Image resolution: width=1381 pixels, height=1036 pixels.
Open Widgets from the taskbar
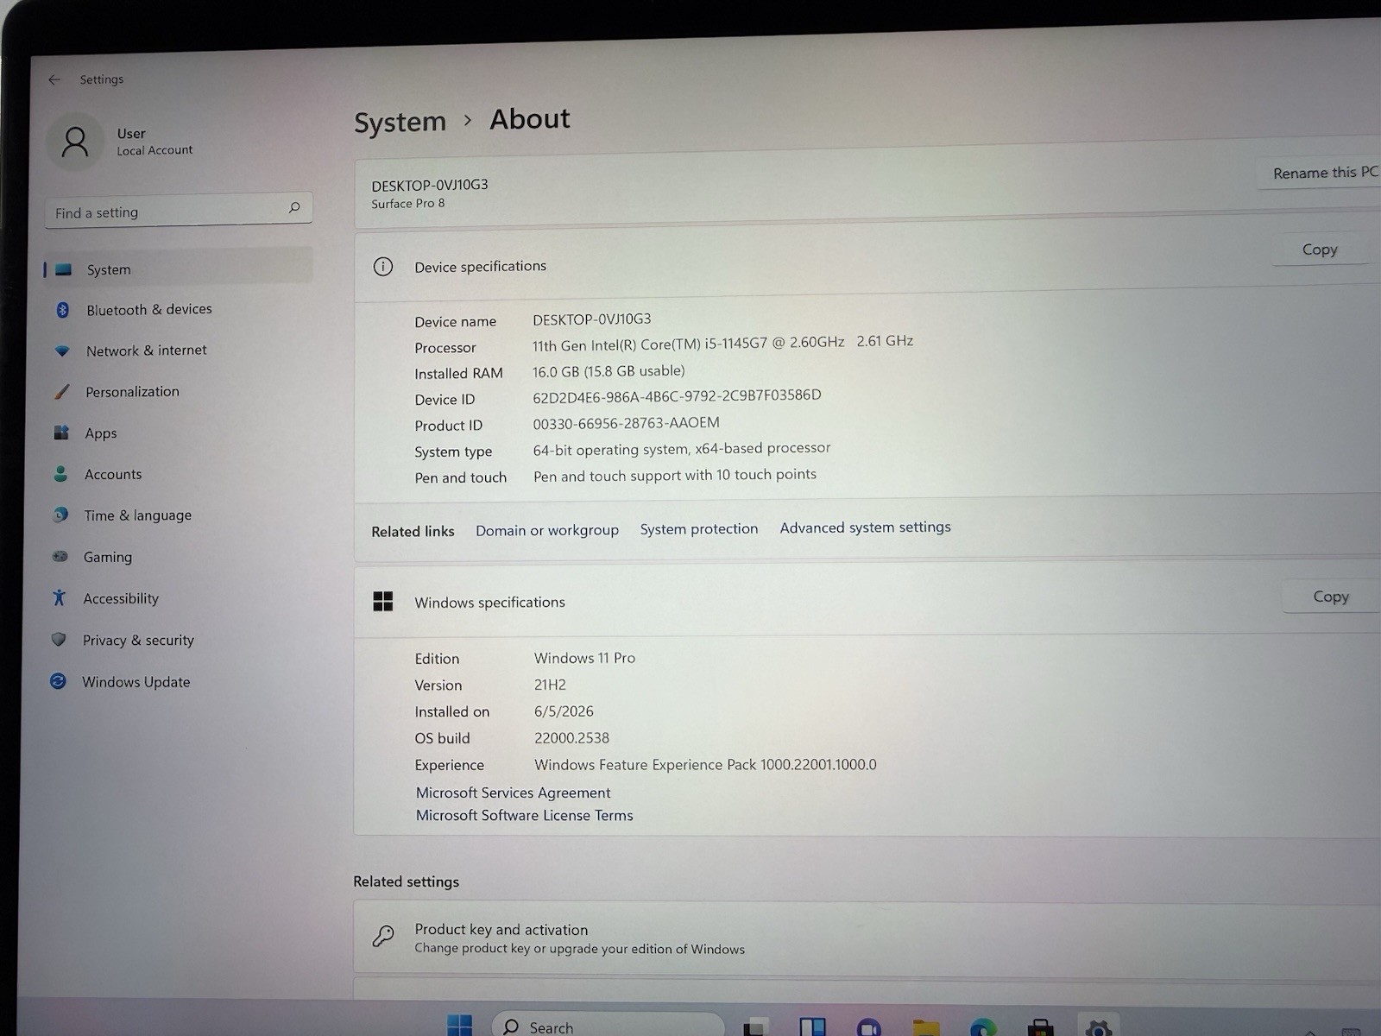[x=812, y=1027]
